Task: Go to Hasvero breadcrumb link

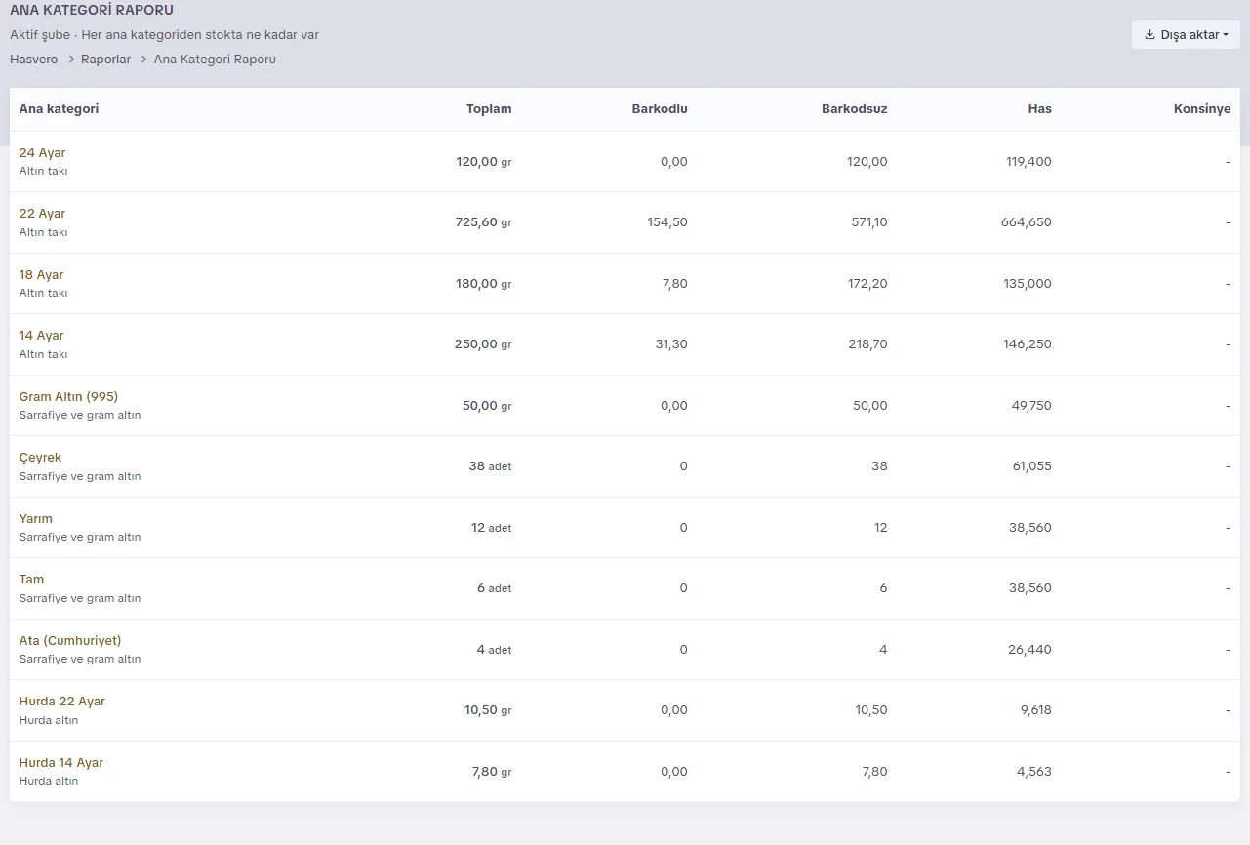Action: pyautogui.click(x=34, y=60)
